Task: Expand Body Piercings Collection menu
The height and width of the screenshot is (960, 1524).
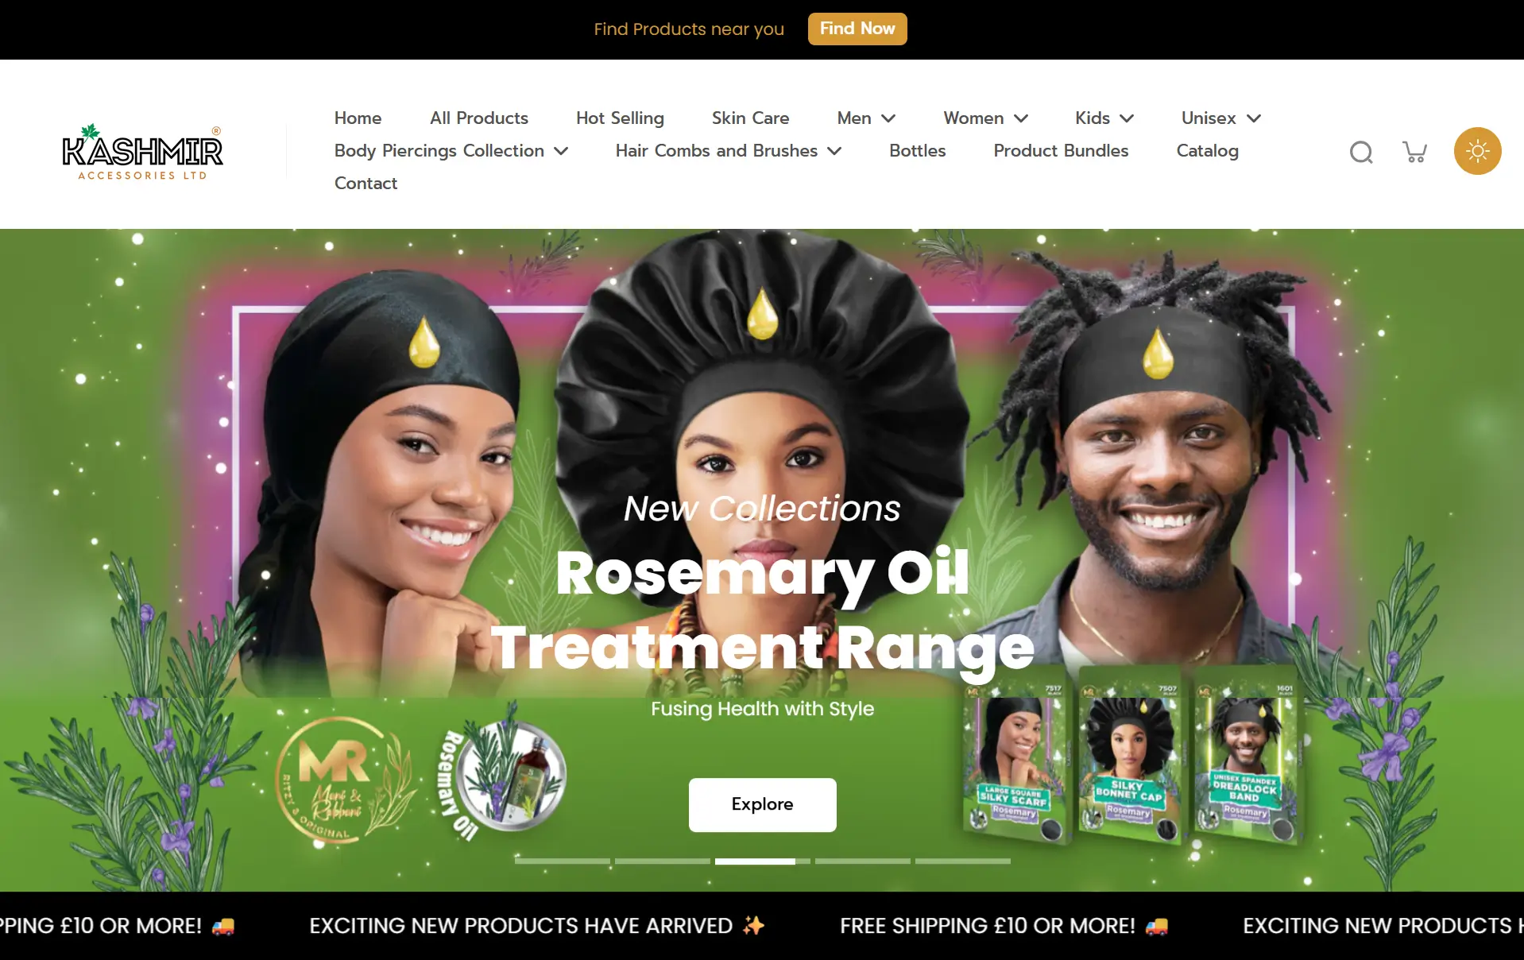Action: [x=451, y=150]
